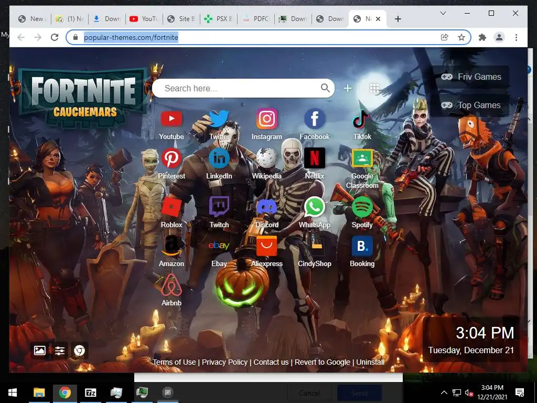Image resolution: width=537 pixels, height=403 pixels.
Task: Open Top Games button
Action: [470, 105]
